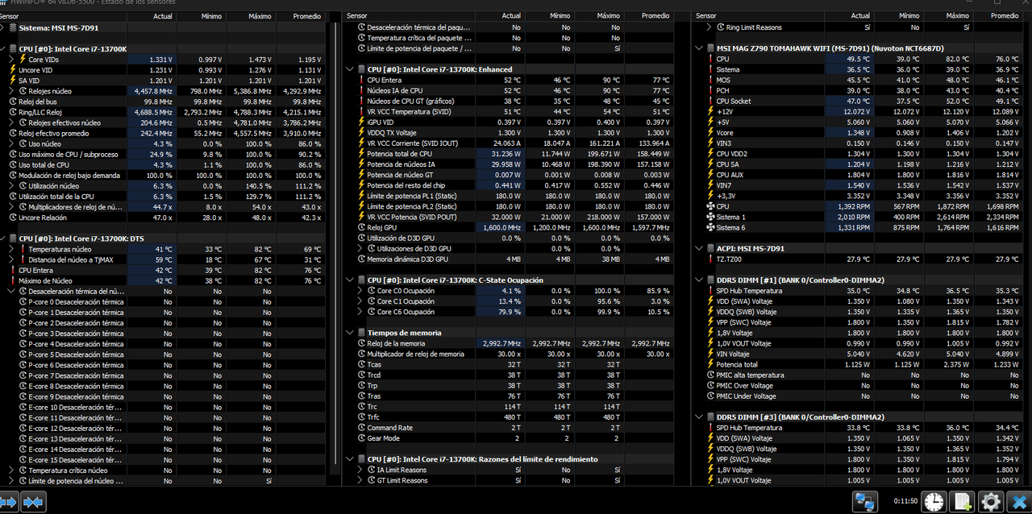Collapse the ACPI: MSI MS-7D91 group
The height and width of the screenshot is (514, 1032).
pyautogui.click(x=699, y=249)
